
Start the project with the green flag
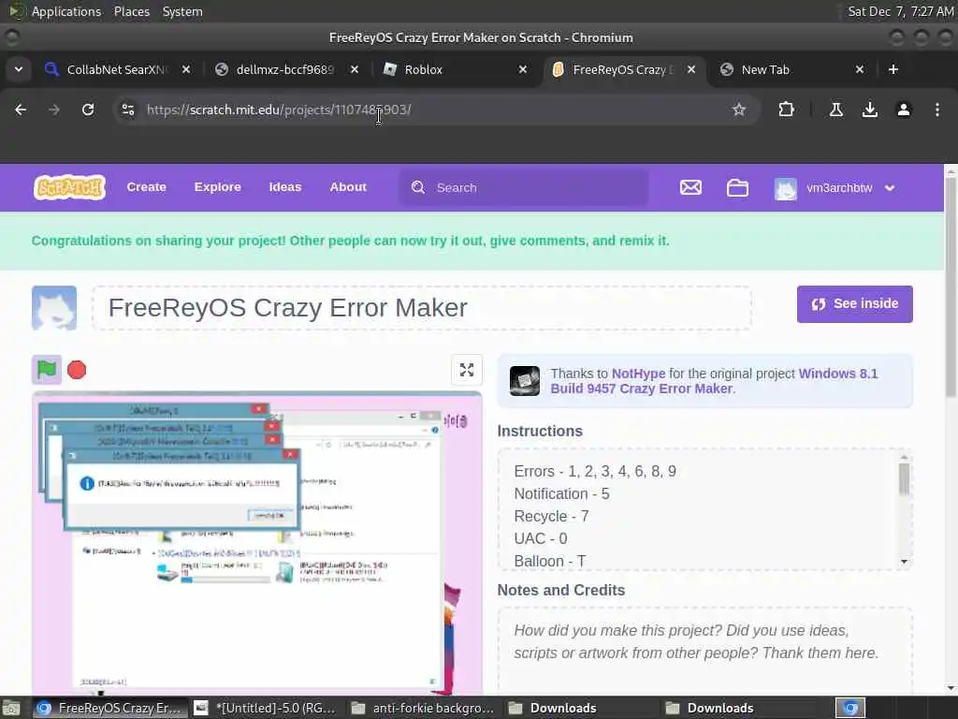pyautogui.click(x=47, y=369)
